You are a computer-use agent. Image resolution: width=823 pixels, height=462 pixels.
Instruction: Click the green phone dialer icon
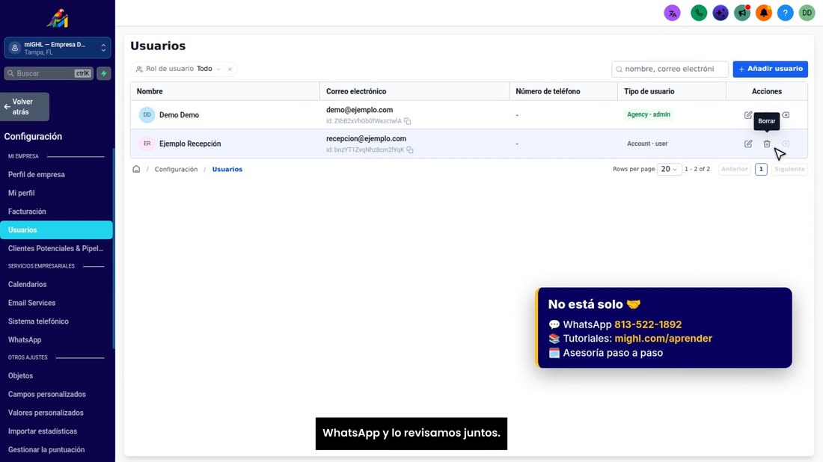(699, 13)
